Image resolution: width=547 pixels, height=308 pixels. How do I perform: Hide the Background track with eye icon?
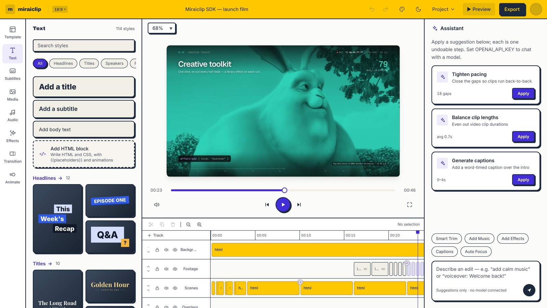click(x=175, y=250)
